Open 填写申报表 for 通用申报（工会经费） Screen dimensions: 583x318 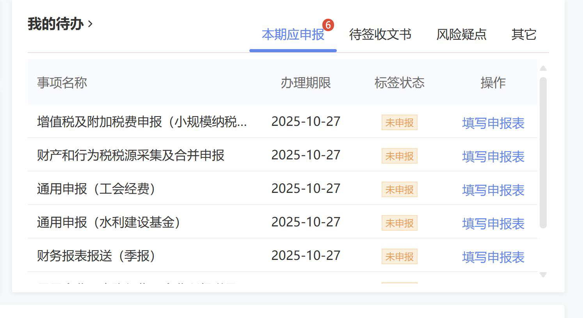pyautogui.click(x=493, y=190)
